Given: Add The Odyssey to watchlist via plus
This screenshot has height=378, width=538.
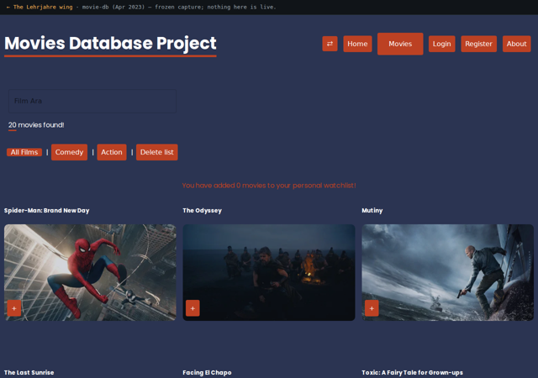Looking at the screenshot, I should coord(193,308).
